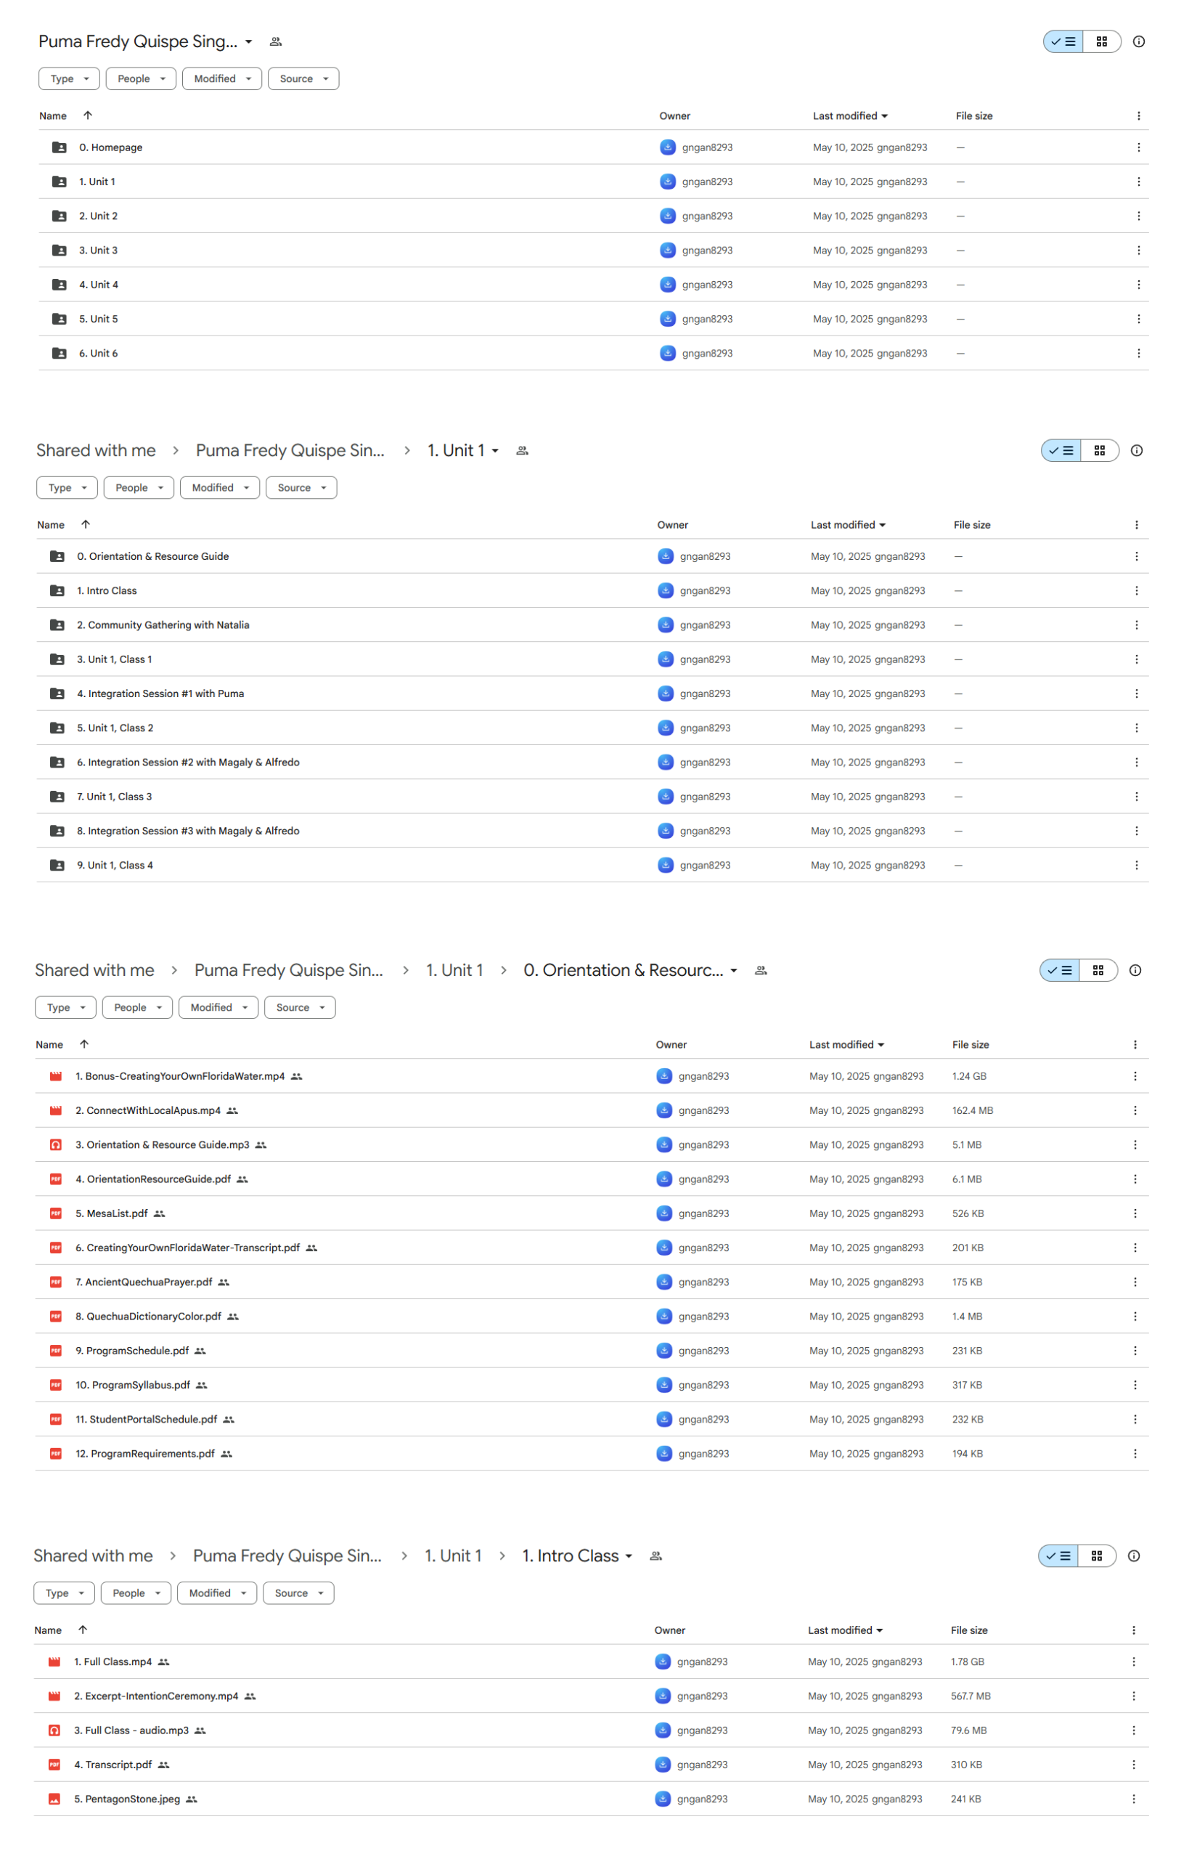The image size is (1189, 1859).
Task: Open more actions for 4. Transcript.pdf
Action: click(x=1132, y=1765)
